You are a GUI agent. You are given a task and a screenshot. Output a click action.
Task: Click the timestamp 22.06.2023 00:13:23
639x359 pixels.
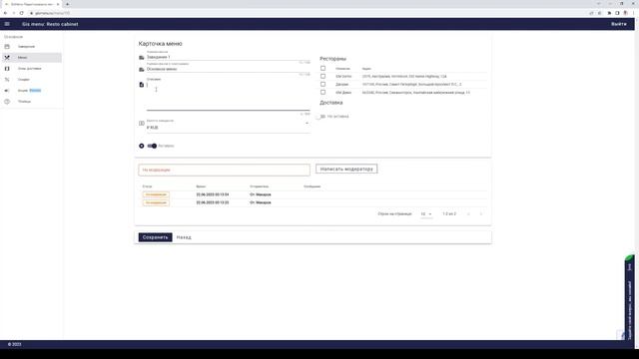[213, 202]
